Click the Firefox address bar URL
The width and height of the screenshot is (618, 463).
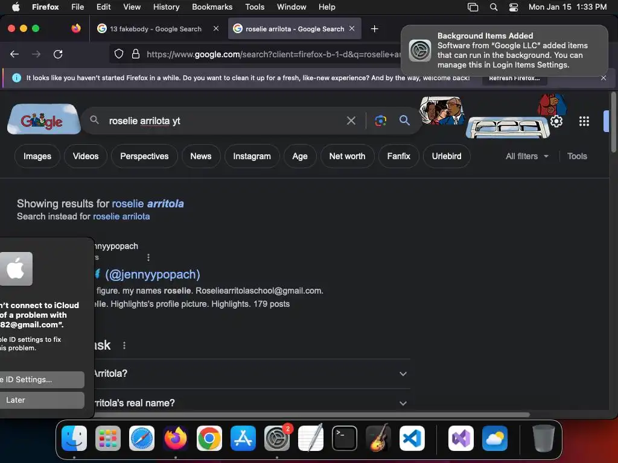tap(273, 54)
